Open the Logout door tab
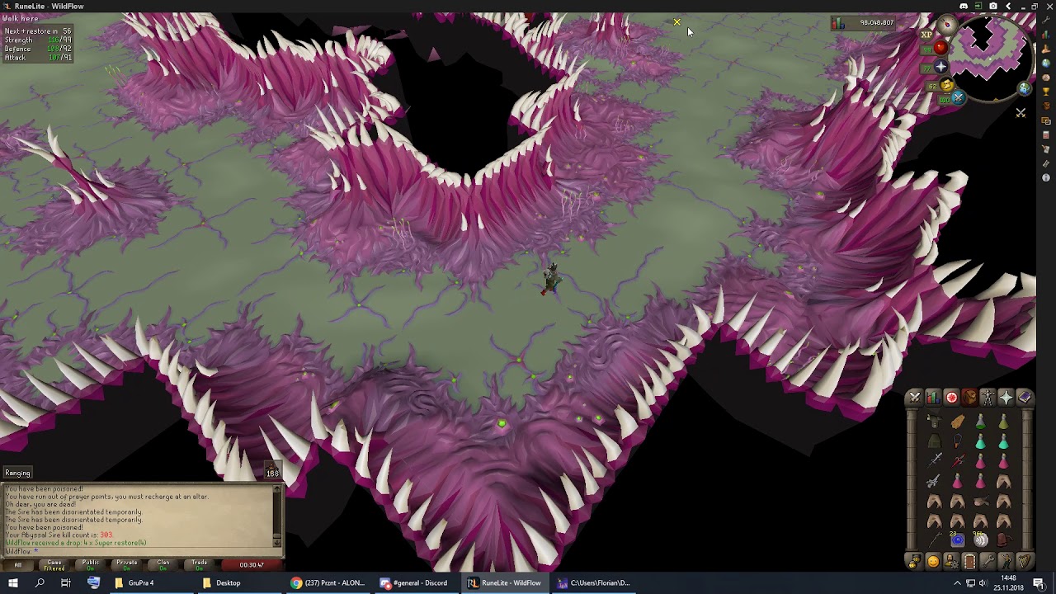This screenshot has width=1056, height=594. click(969, 561)
